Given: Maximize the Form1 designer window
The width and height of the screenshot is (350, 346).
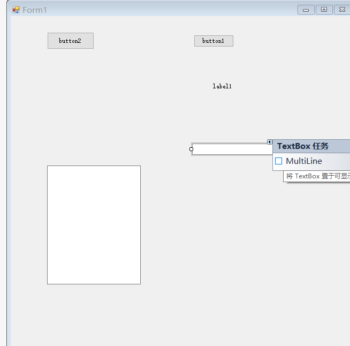Looking at the screenshot, I should pos(324,10).
